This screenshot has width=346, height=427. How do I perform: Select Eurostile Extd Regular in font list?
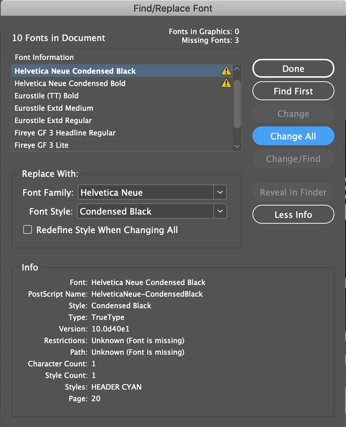pos(122,120)
